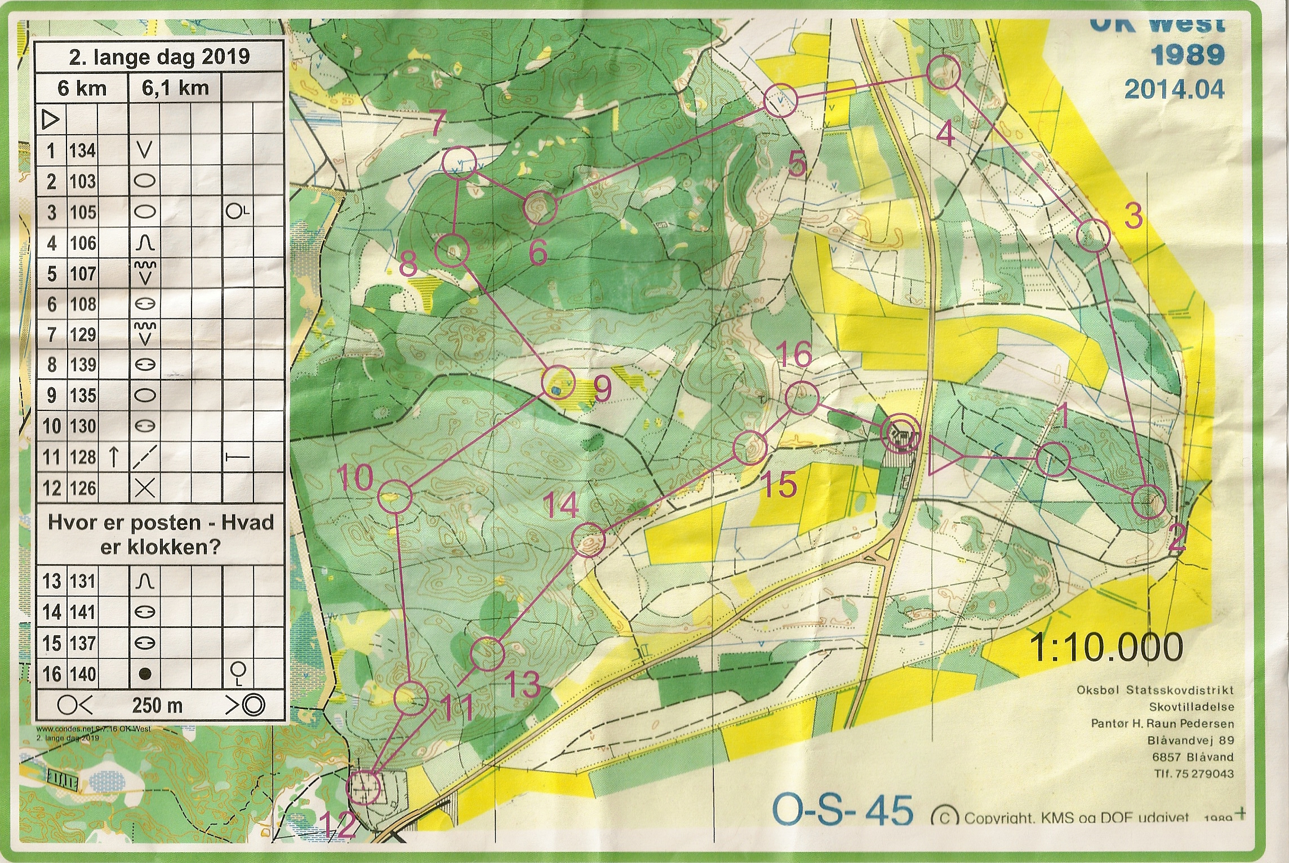Click the 'Copyright. KMS og DOF udgivet' line

pyautogui.click(x=1076, y=818)
